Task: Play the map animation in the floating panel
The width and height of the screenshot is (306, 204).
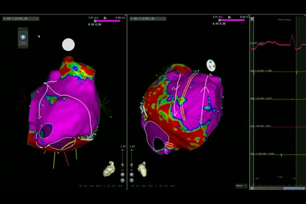Action: coord(23,37)
